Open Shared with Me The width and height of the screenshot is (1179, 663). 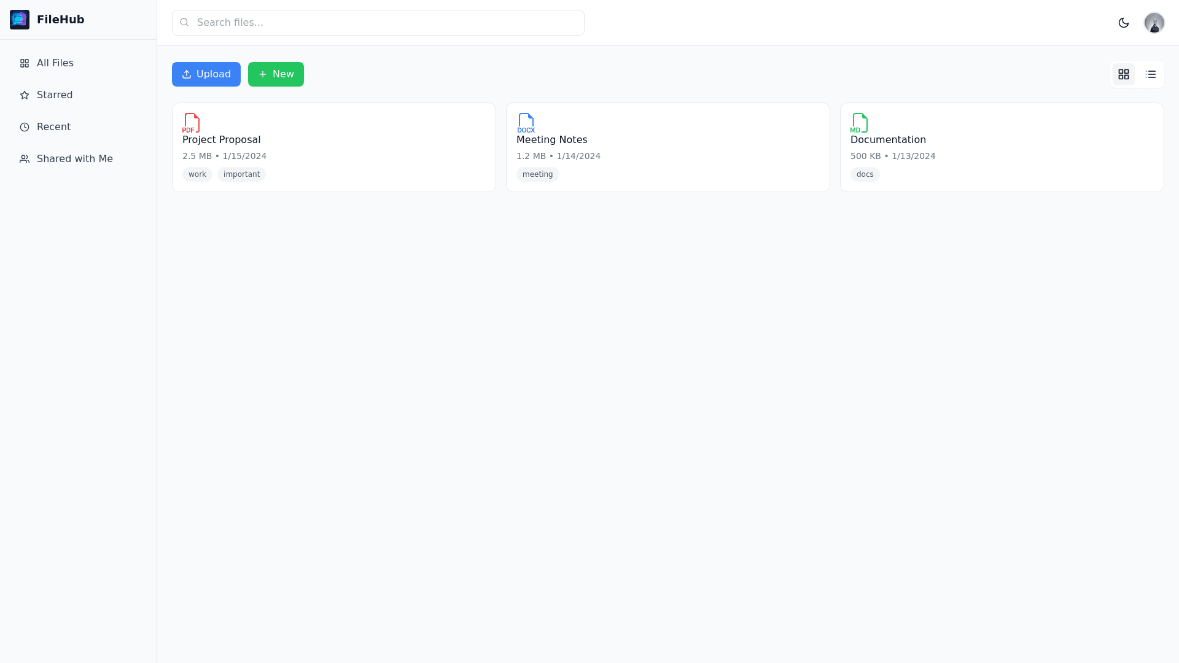74,159
